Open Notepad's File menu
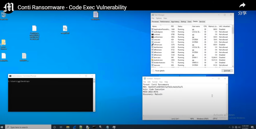This screenshot has width=256, height=129. [x=145, y=82]
